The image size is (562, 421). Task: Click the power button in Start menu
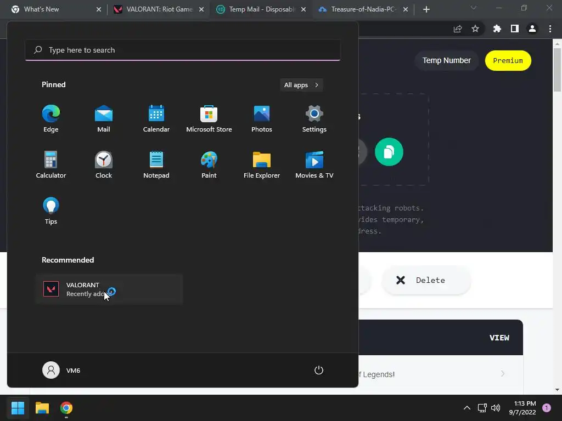319,370
